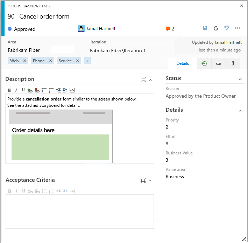Click the Jamal Hartnett avatar picture
The image size is (248, 243).
click(x=81, y=29)
